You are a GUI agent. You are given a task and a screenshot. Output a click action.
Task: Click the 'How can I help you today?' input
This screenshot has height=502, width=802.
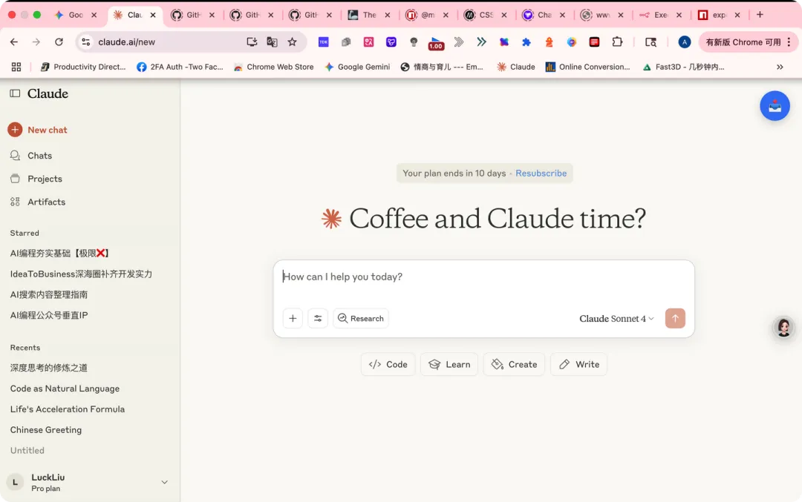pyautogui.click(x=483, y=277)
